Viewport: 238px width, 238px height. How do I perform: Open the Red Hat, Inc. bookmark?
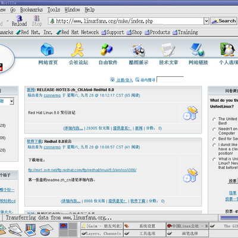(35, 32)
